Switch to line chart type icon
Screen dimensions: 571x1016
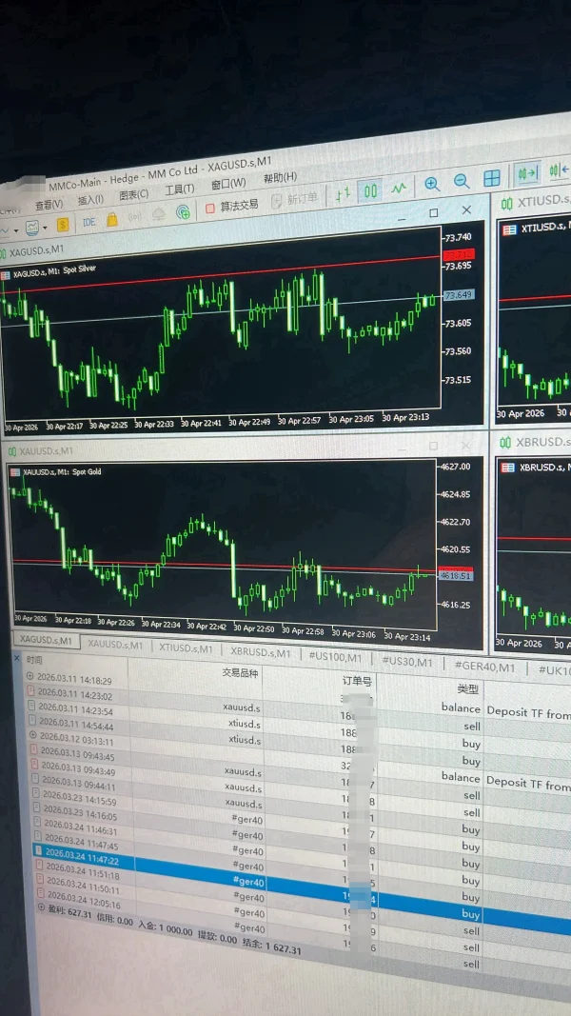(x=399, y=188)
